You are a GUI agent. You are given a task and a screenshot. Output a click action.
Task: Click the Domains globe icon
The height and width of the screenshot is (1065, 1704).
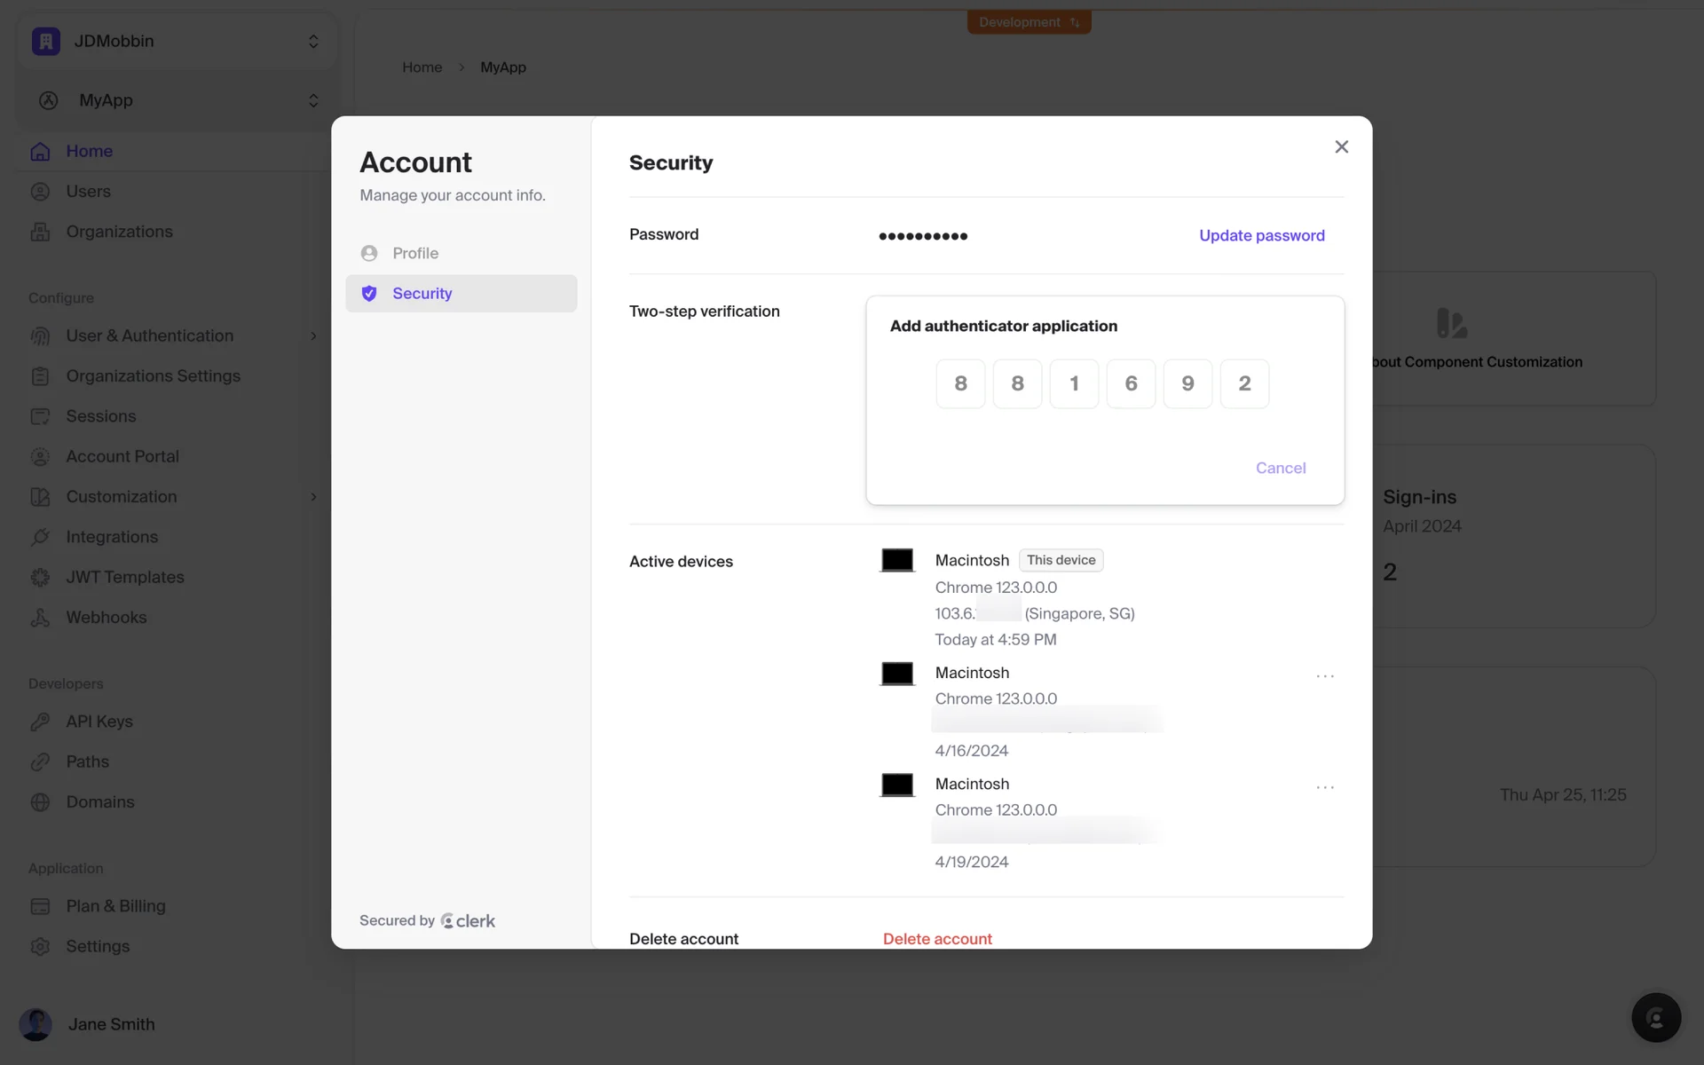[x=40, y=802]
